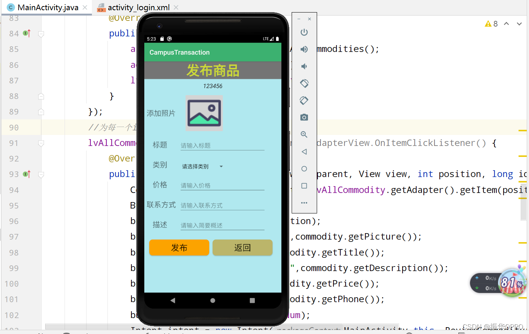Tap the add photo image placeholder
529x334 pixels.
tap(204, 113)
